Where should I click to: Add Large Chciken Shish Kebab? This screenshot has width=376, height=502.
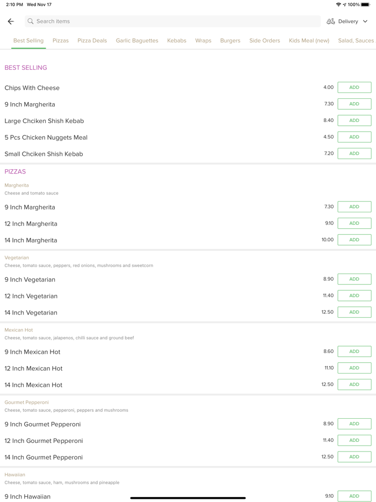pos(354,120)
